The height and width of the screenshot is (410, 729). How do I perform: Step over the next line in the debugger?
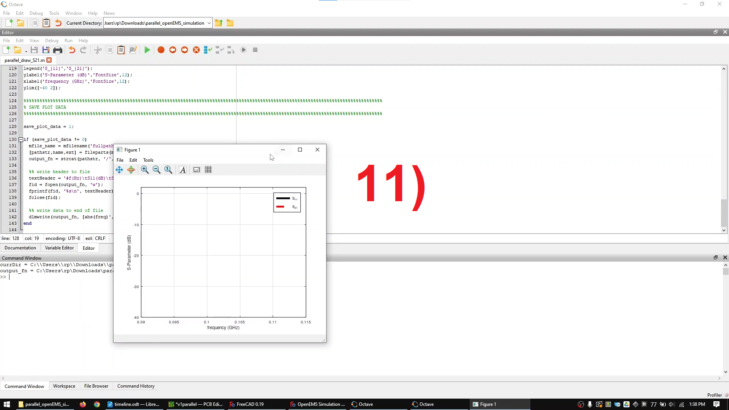pyautogui.click(x=208, y=50)
